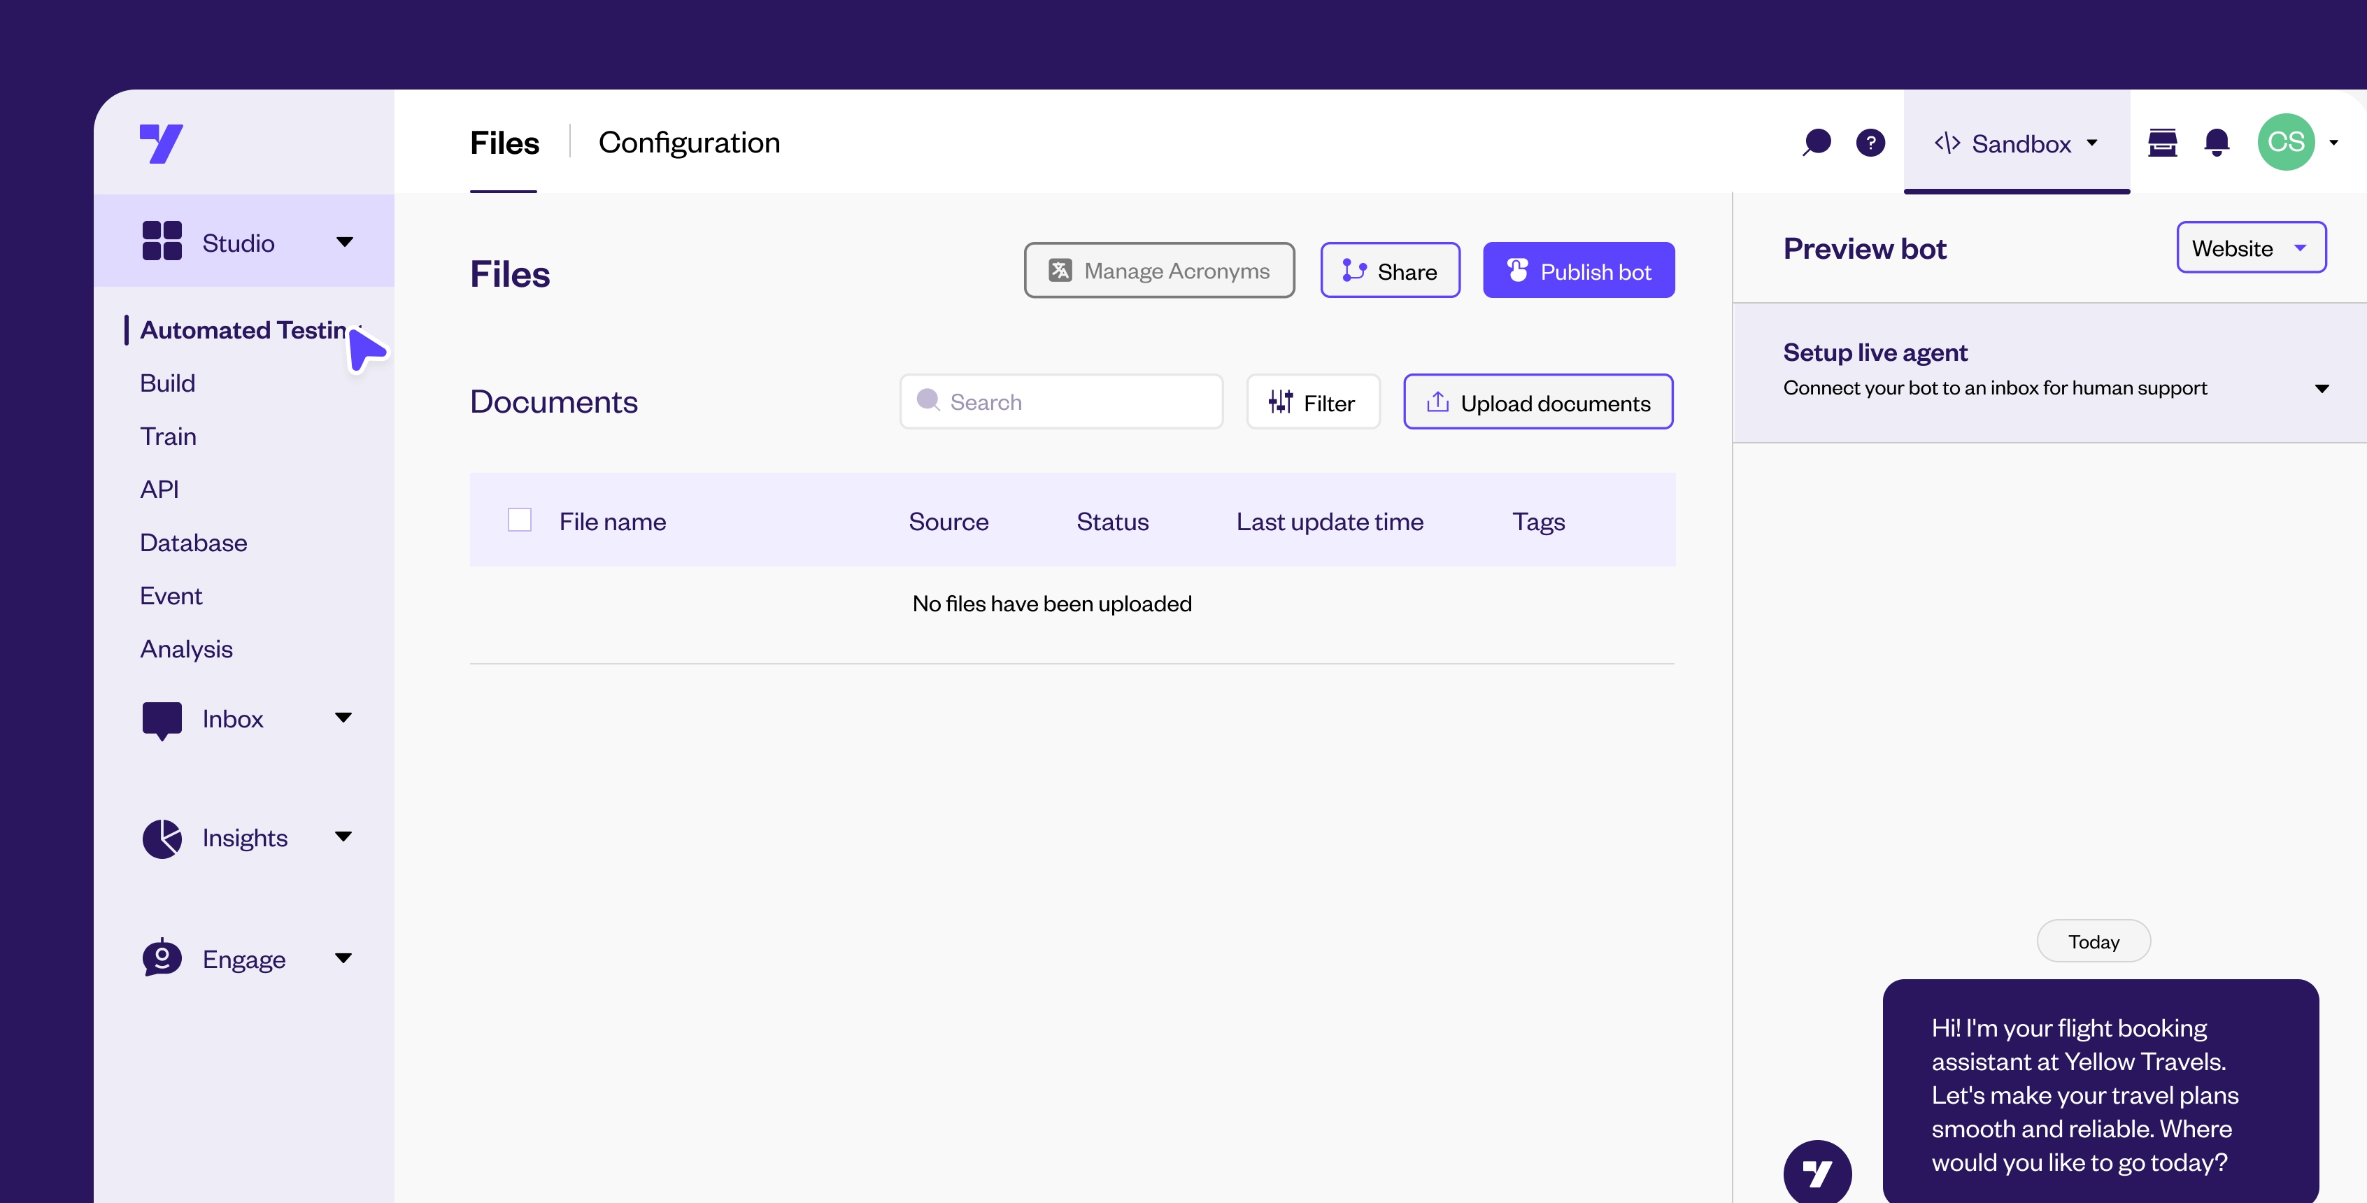Click the CS profile avatar
Viewport: 2367px width, 1203px height.
click(x=2285, y=141)
